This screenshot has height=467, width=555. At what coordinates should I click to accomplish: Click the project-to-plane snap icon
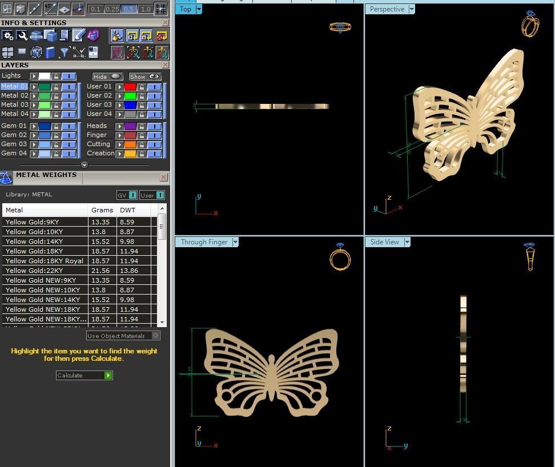click(x=78, y=9)
